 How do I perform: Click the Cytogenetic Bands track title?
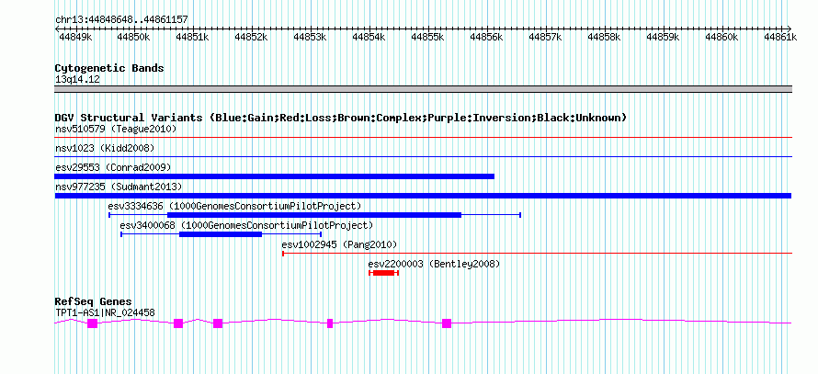click(x=109, y=68)
